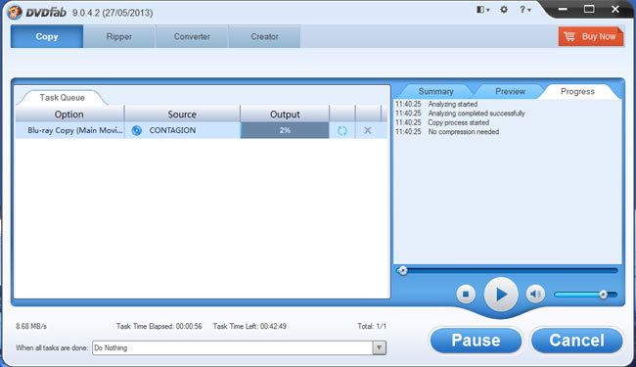Open the skin layout dropdown icon
This screenshot has height=367, width=636.
coord(482,10)
